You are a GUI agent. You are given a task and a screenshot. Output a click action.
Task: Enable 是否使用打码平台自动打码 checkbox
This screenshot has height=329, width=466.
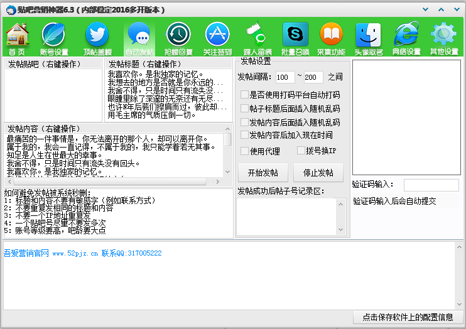(244, 95)
